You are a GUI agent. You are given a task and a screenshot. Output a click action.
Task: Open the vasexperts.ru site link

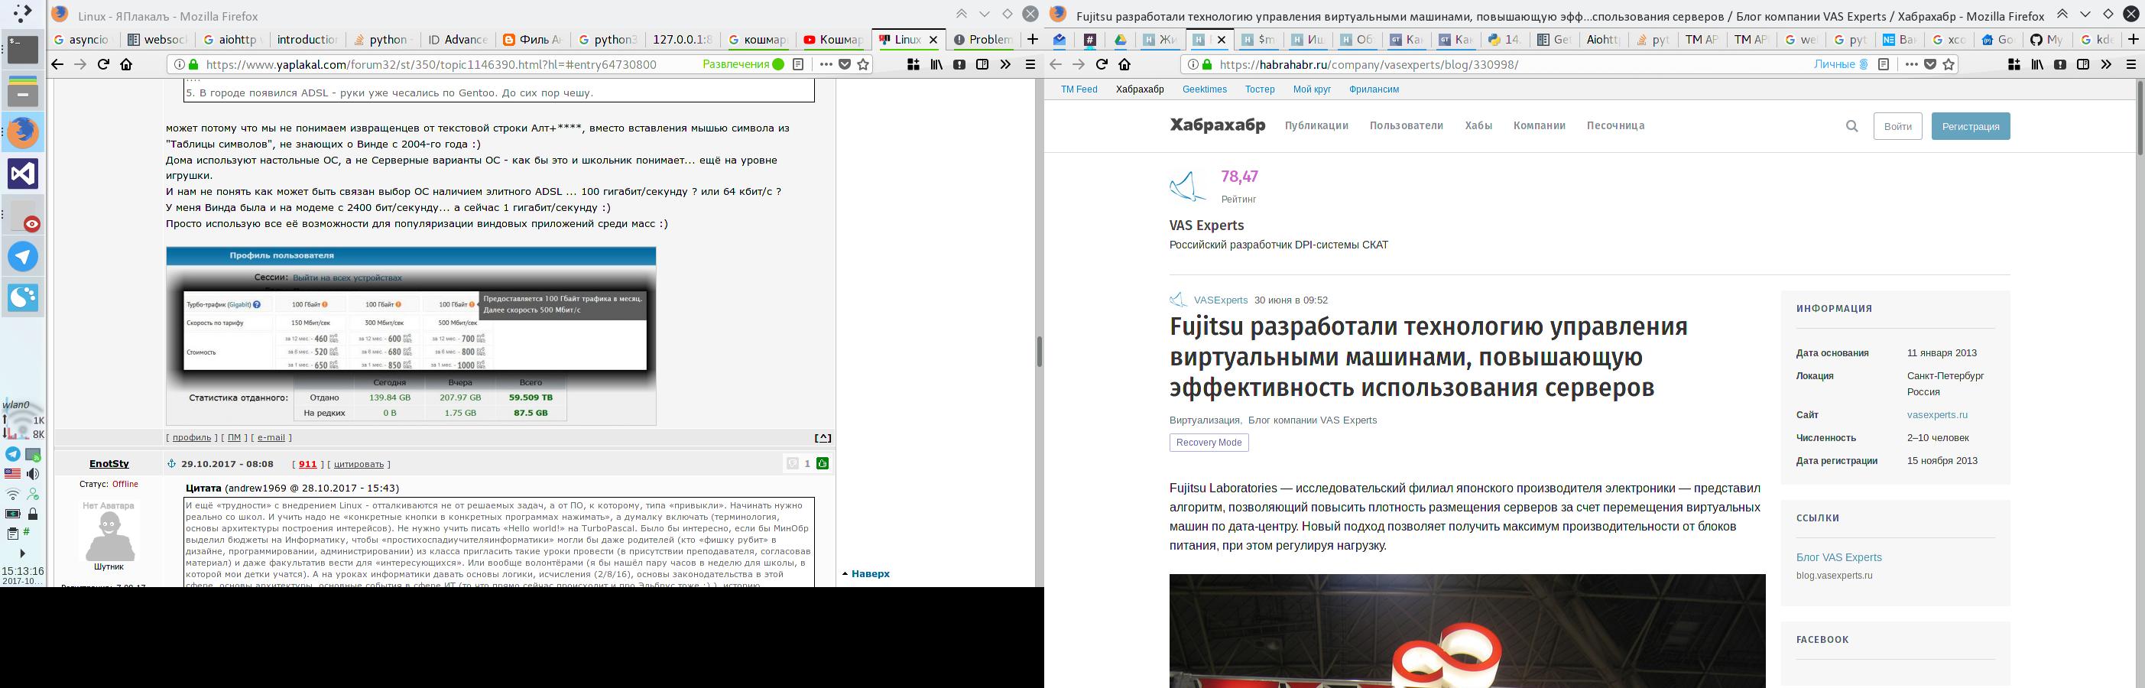1937,415
